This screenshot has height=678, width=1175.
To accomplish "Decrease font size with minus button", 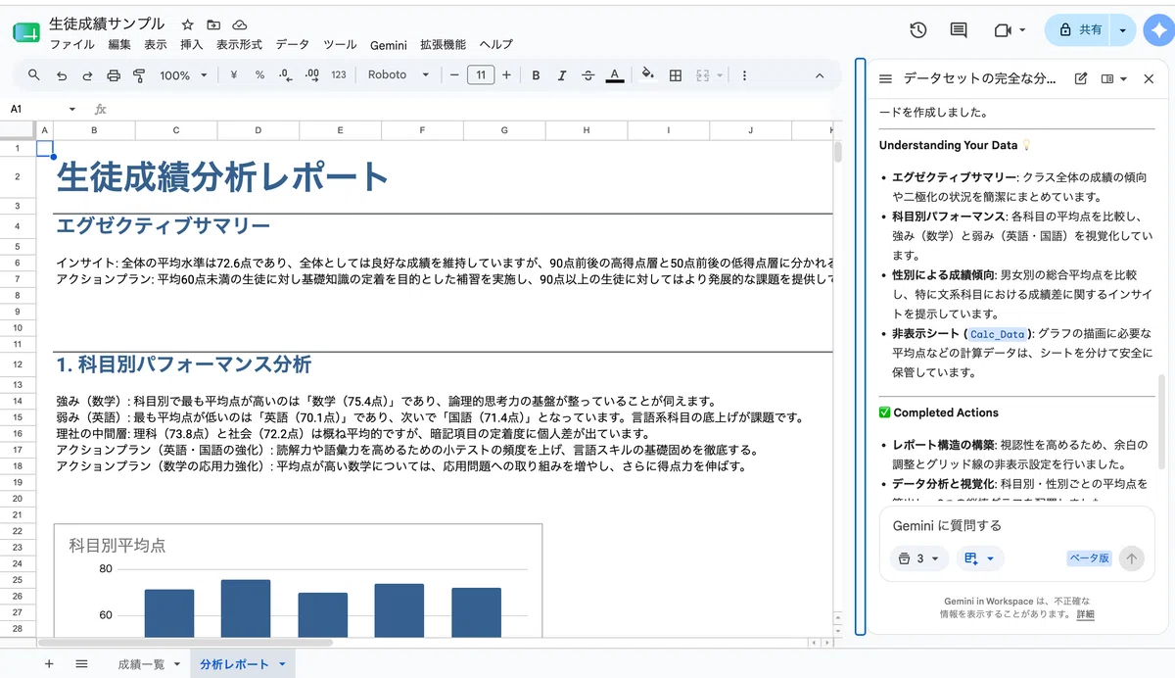I will click(x=454, y=75).
